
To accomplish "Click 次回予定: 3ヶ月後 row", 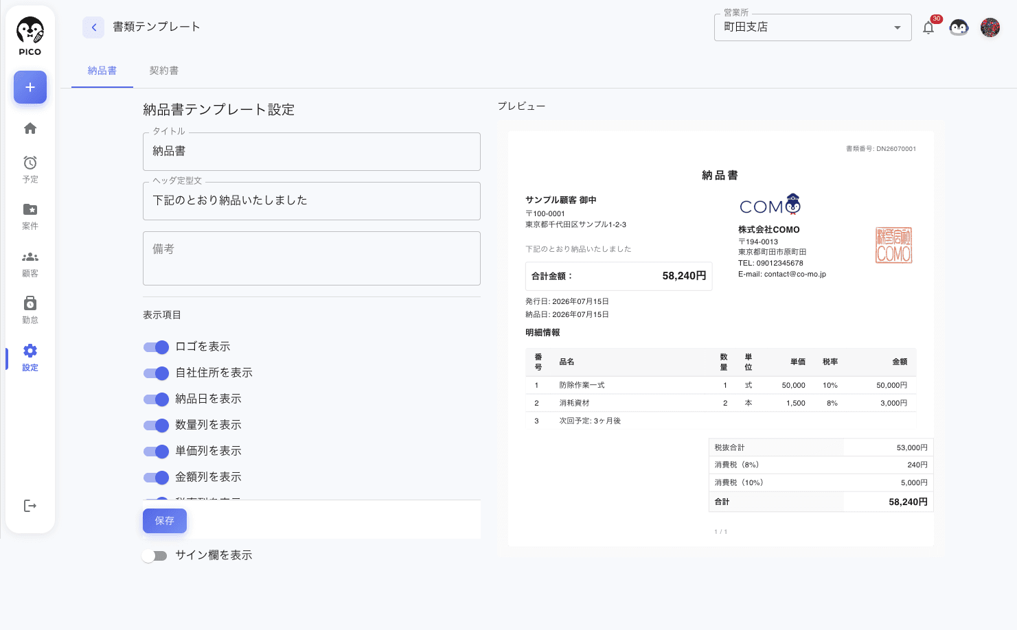I will coord(721,421).
